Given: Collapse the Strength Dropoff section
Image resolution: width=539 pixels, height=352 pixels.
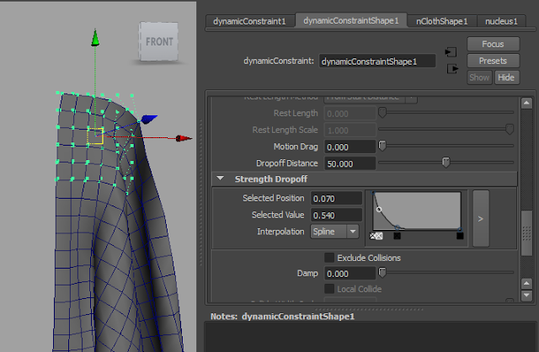Looking at the screenshot, I should pos(221,179).
